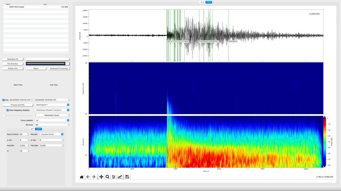The width and height of the screenshot is (341, 191).
Task: Click the Min level -80 field
Action: [51, 125]
